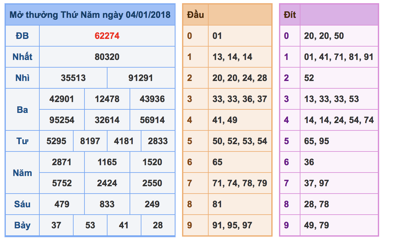Click the Năm prize row label
This screenshot has width=398, height=243.
(22, 173)
